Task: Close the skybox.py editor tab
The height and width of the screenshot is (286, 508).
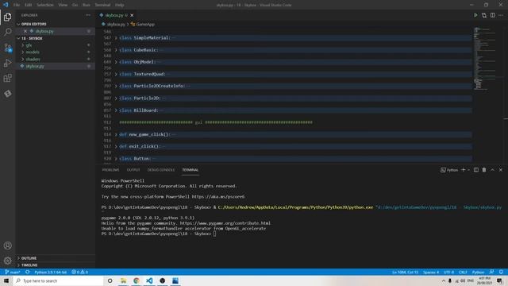Action: [132, 15]
